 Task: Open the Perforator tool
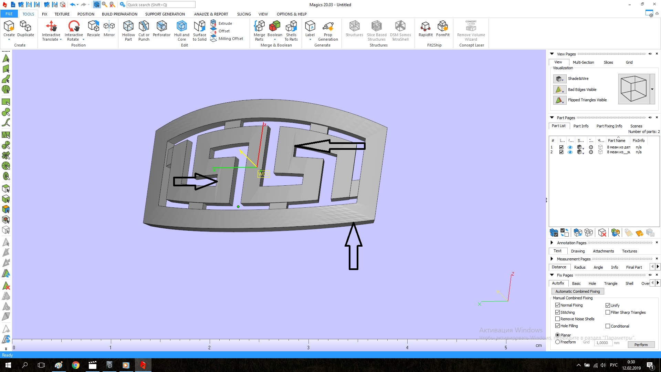click(x=161, y=28)
